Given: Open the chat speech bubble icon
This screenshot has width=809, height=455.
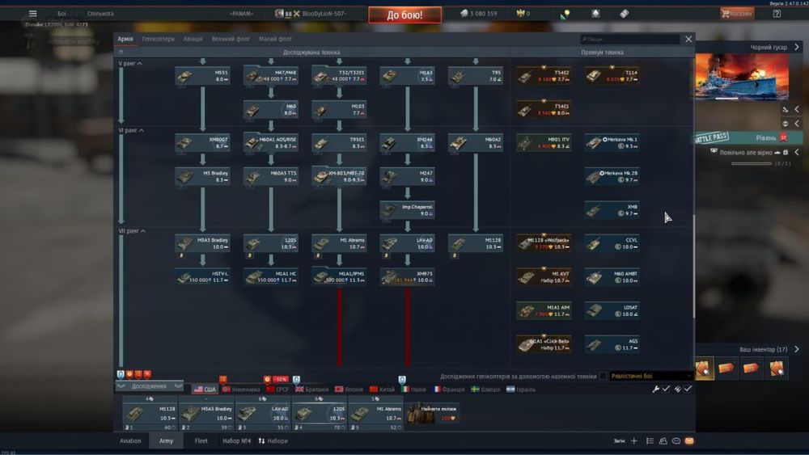Looking at the screenshot, I should pyautogui.click(x=676, y=441).
